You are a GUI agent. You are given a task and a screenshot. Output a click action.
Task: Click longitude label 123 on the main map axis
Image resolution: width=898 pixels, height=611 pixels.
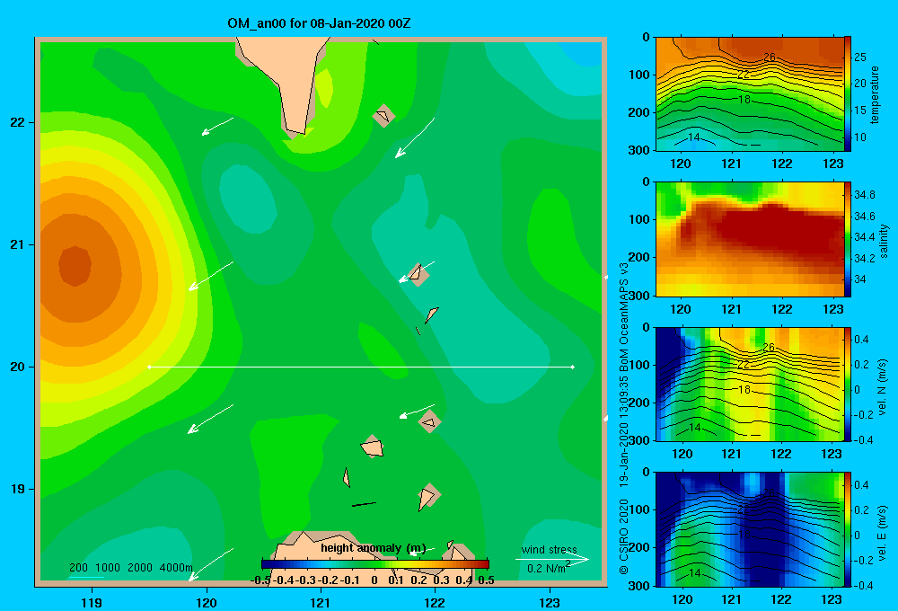pos(550,602)
